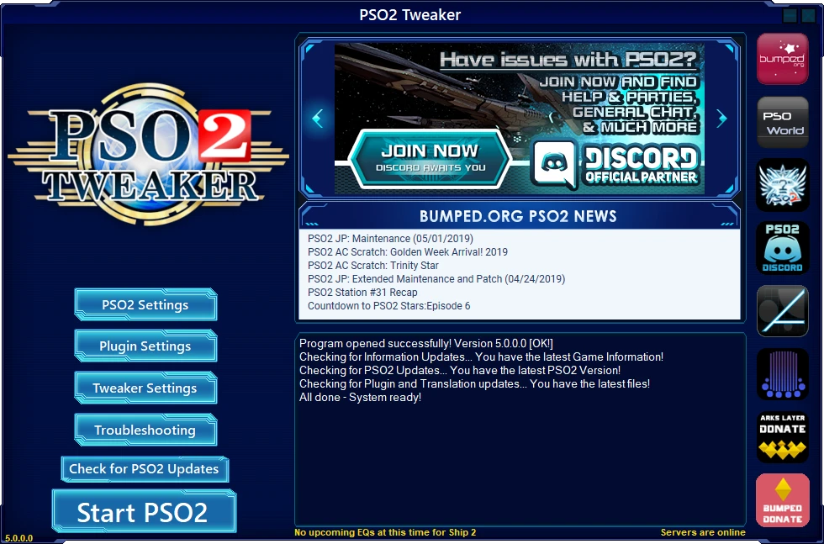Screen dimensions: 824x544
Task: Check for PSO2 Updates
Action: [144, 469]
